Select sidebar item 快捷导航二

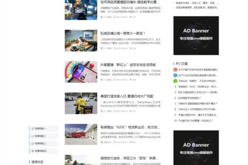[x=44, y=136]
